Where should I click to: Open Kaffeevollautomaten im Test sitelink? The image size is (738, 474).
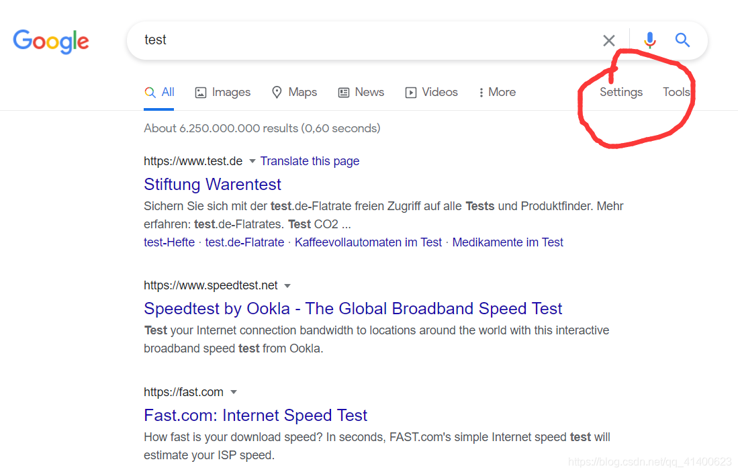click(368, 242)
